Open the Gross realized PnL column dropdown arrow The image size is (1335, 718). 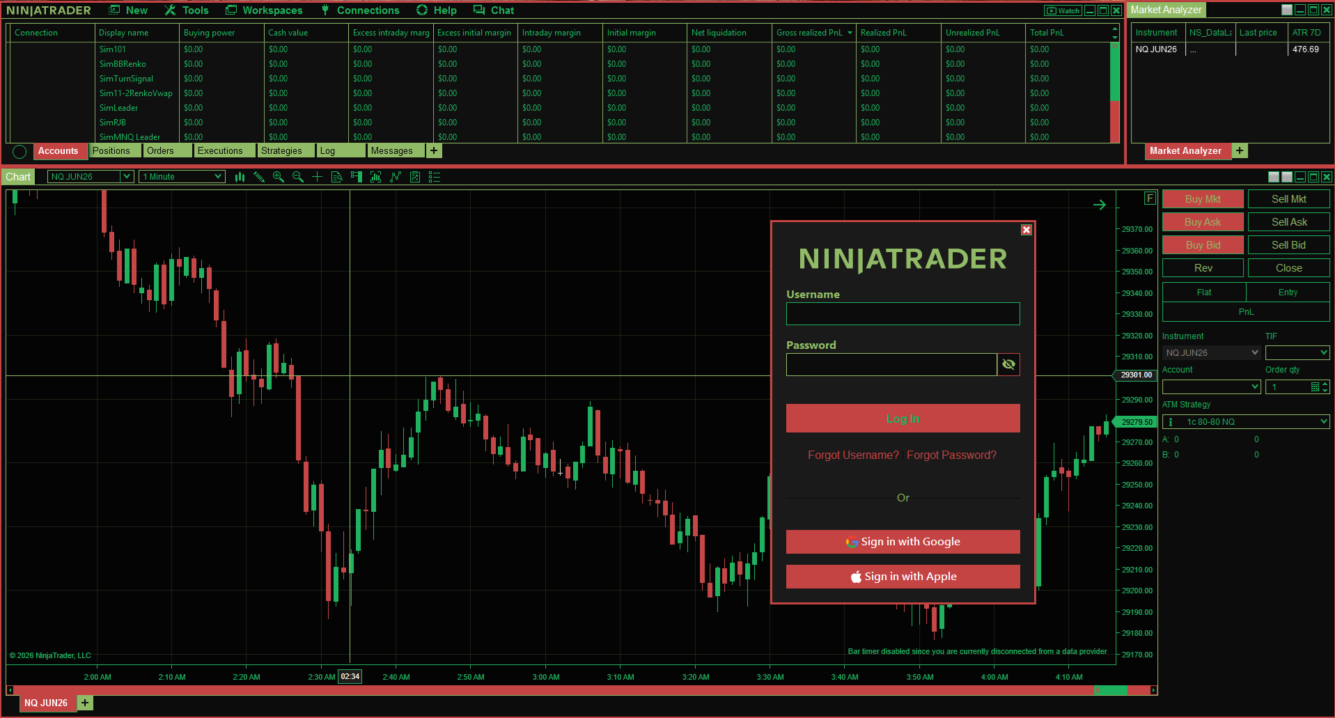850,33
